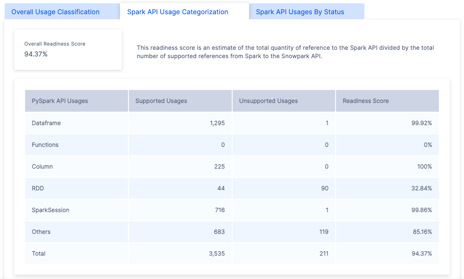Screen dimensions: 464x279
Task: Sort by the Unsupported Usages header
Action: click(x=268, y=100)
